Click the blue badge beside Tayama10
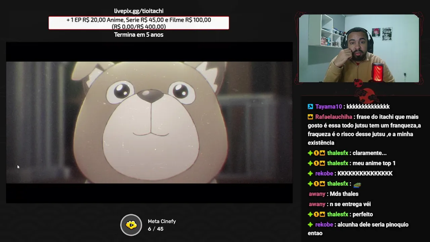 point(310,107)
